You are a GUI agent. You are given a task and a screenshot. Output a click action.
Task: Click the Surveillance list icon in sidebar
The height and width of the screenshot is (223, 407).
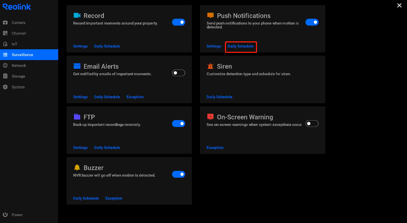coord(5,55)
